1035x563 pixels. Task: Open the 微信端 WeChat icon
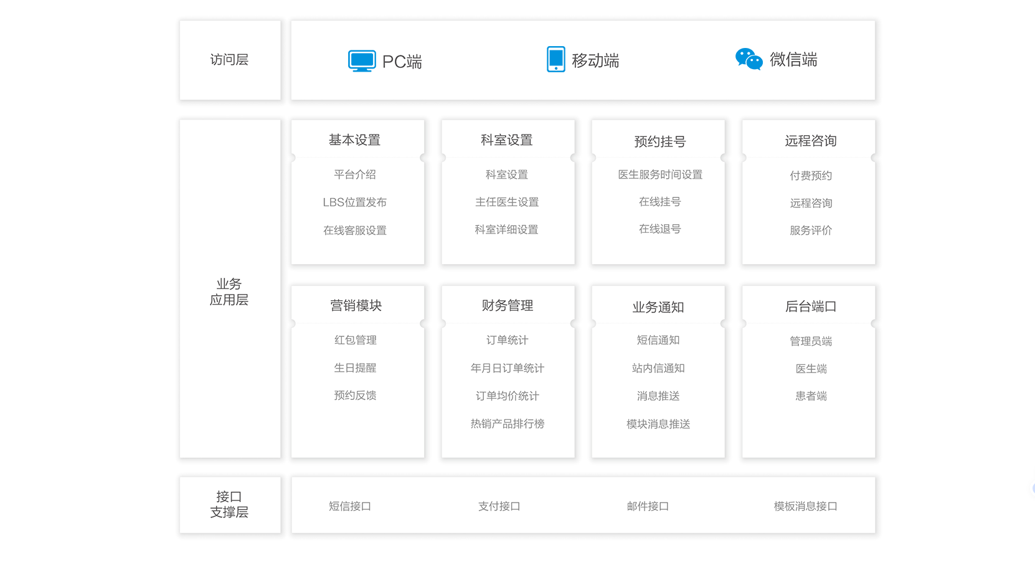pos(748,60)
